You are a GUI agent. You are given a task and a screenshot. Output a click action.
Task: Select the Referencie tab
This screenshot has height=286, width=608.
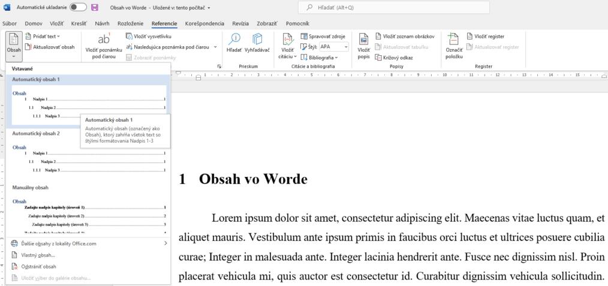[164, 23]
